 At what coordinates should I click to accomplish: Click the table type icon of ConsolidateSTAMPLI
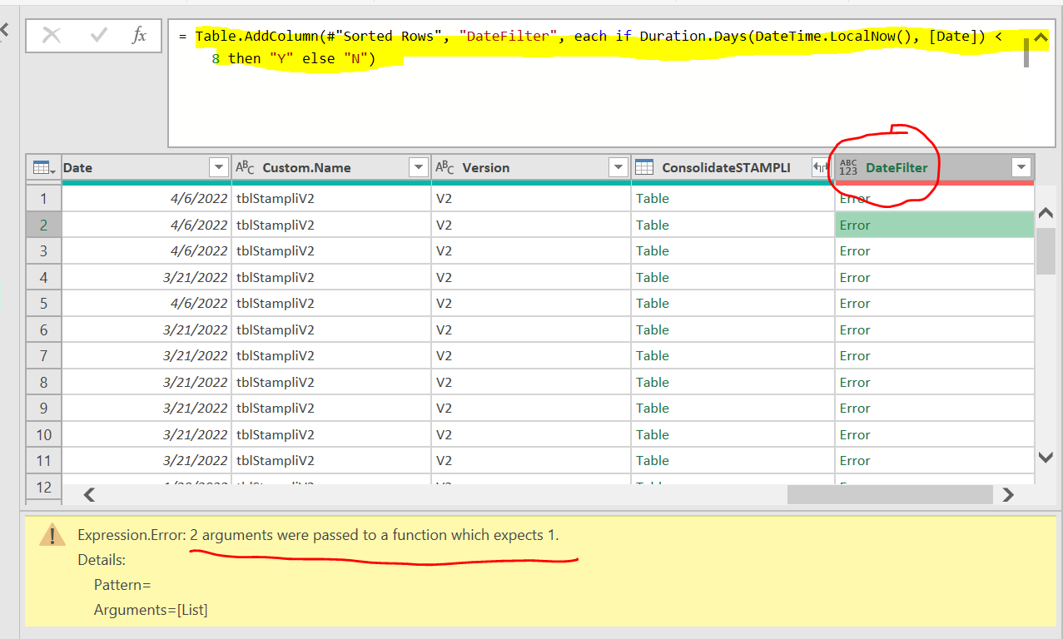click(x=644, y=167)
